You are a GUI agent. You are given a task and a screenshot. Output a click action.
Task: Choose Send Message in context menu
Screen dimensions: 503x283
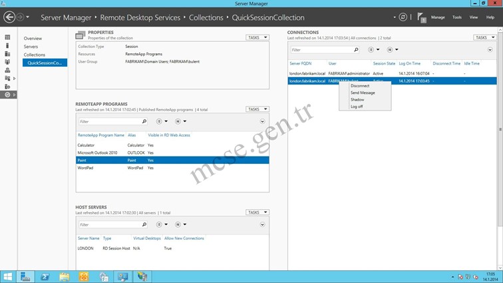point(365,93)
